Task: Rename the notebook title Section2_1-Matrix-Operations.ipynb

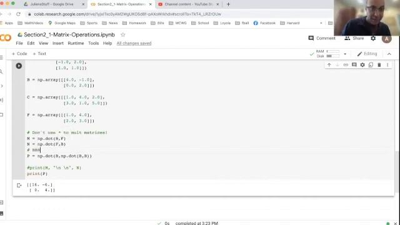Action: click(x=69, y=35)
